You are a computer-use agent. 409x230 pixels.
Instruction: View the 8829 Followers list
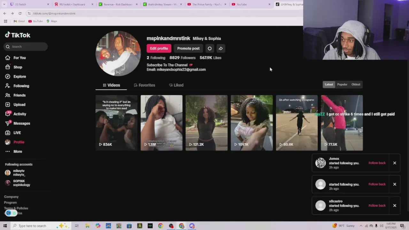click(x=182, y=58)
